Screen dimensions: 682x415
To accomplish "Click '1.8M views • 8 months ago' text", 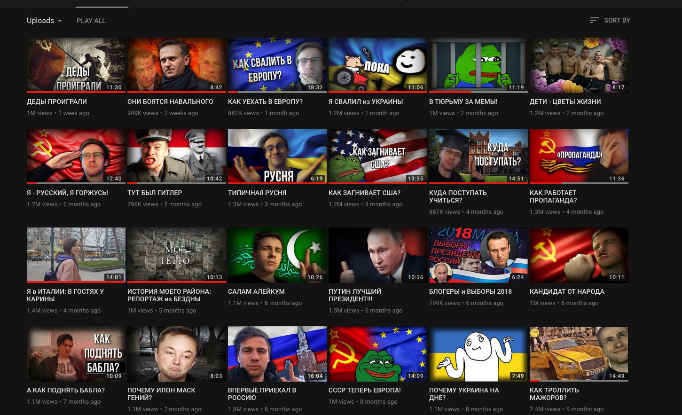I will [x=265, y=409].
